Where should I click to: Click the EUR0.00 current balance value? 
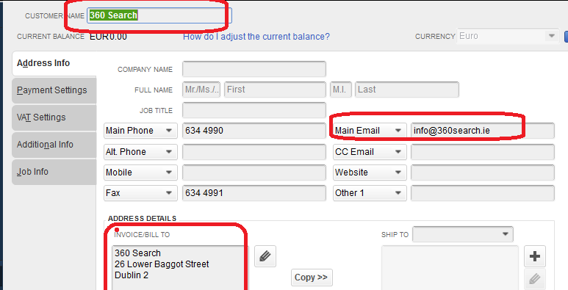coord(108,37)
